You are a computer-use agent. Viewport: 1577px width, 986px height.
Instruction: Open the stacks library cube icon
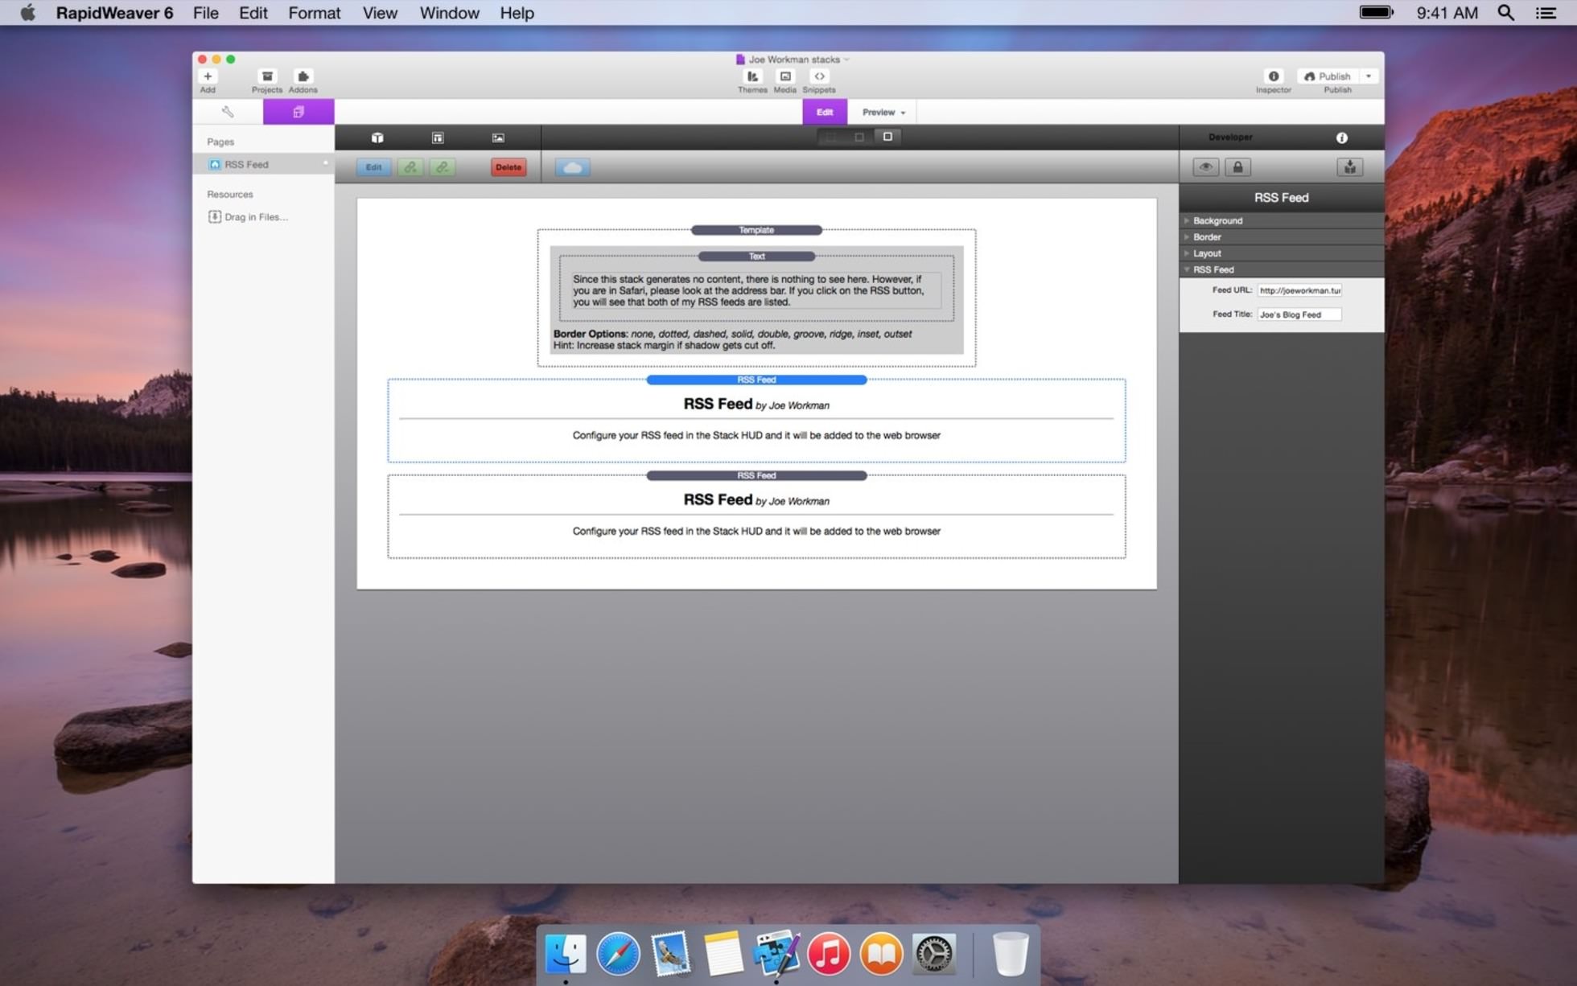coord(377,138)
